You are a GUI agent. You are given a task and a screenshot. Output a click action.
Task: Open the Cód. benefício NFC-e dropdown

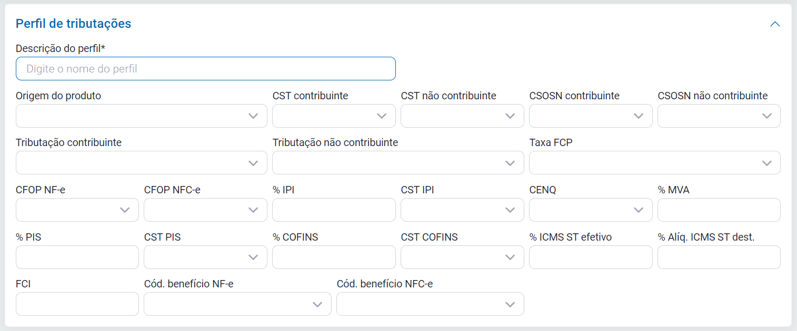click(430, 304)
